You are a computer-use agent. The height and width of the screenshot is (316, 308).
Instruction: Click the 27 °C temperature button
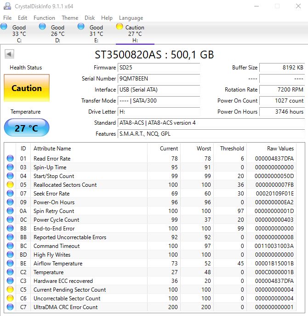27,128
